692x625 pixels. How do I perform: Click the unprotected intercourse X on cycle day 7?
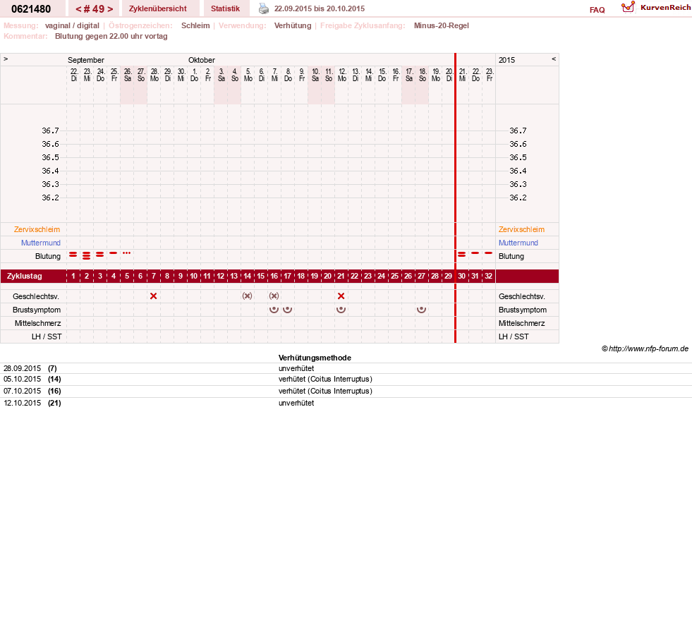pos(154,296)
